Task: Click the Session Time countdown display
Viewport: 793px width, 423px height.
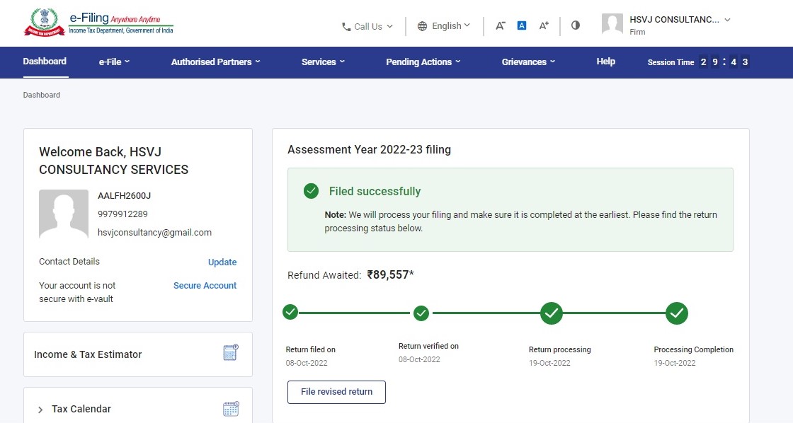Action: point(724,62)
